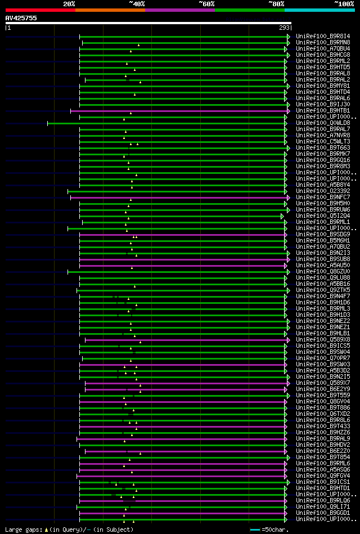Click the red 20% identity legend bar

tap(40, 10)
